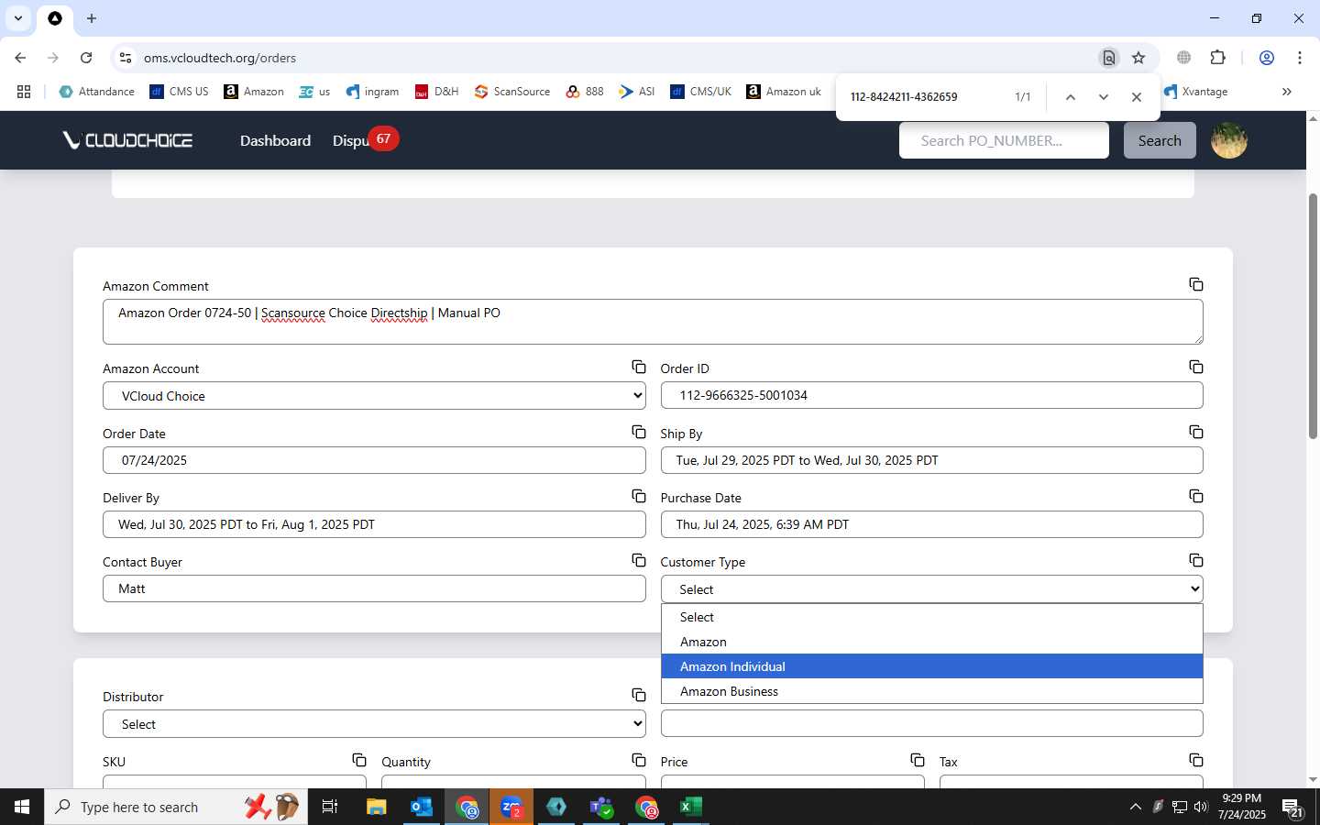Open the ScanSource bookmark
This screenshot has width=1320, height=825.
click(511, 92)
